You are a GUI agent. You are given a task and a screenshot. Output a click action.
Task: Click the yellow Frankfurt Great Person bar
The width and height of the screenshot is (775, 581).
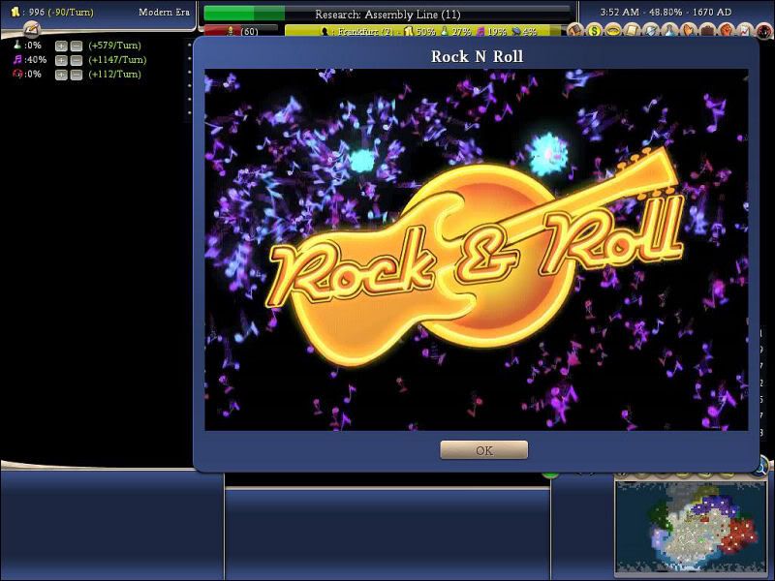423,31
